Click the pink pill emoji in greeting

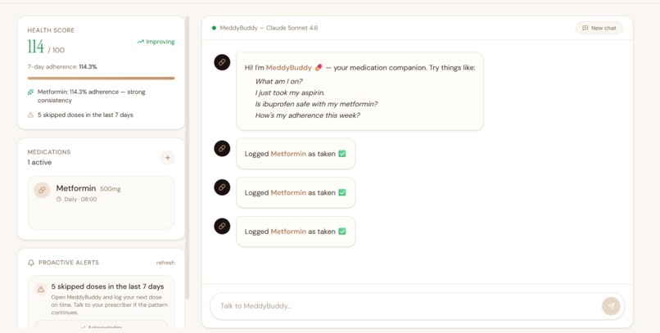pyautogui.click(x=319, y=67)
